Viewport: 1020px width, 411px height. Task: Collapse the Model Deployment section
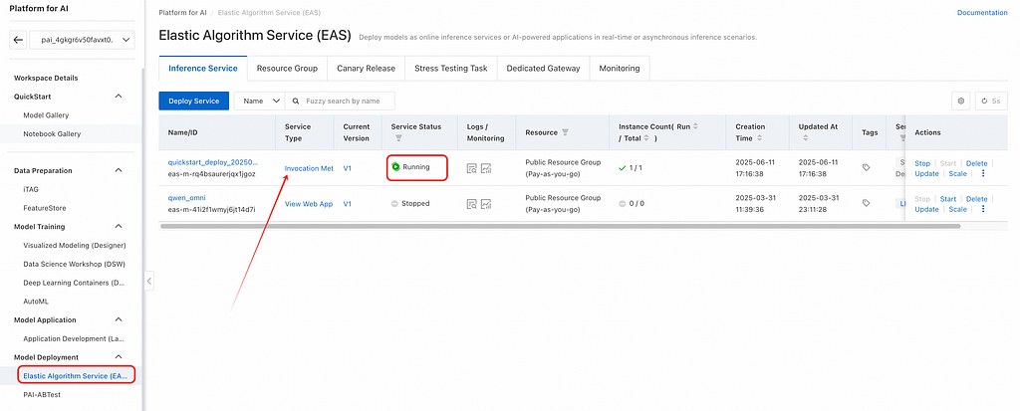119,357
